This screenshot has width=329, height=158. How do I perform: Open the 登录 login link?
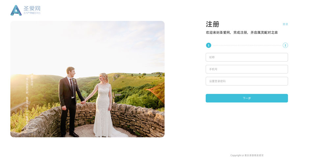click(x=285, y=24)
